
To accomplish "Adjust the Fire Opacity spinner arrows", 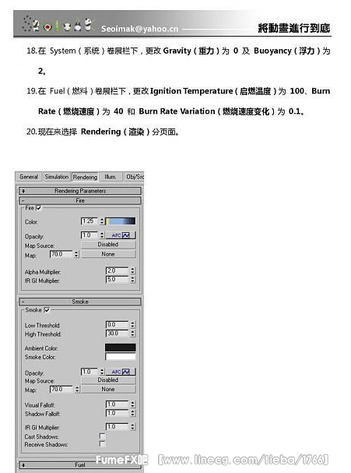I will tap(102, 235).
